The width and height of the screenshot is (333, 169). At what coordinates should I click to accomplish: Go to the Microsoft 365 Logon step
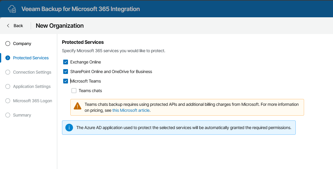(x=32, y=101)
